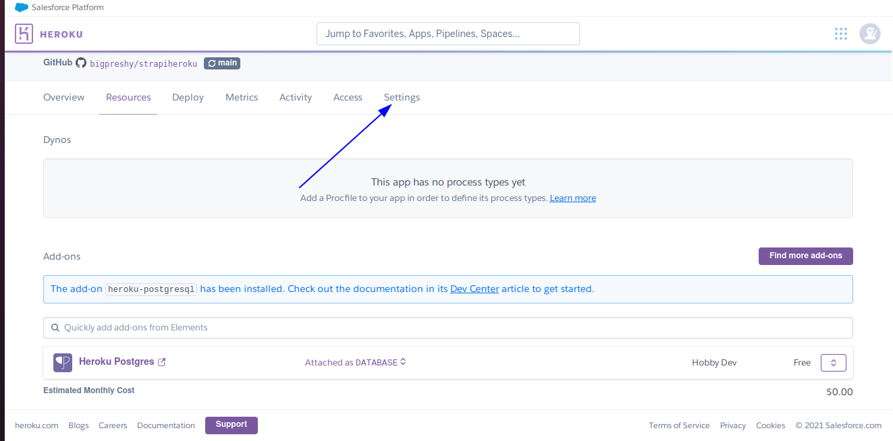The image size is (893, 441).
Task: Follow the Learn more link
Action: (573, 198)
